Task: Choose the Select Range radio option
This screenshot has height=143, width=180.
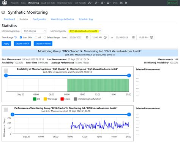Action: point(44,37)
